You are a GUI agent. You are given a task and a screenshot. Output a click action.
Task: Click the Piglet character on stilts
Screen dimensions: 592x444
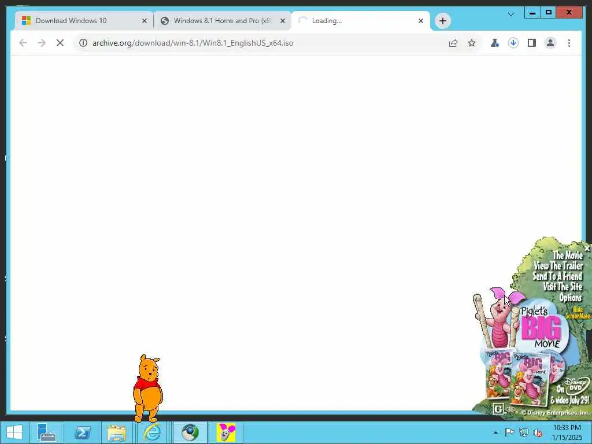point(498,319)
